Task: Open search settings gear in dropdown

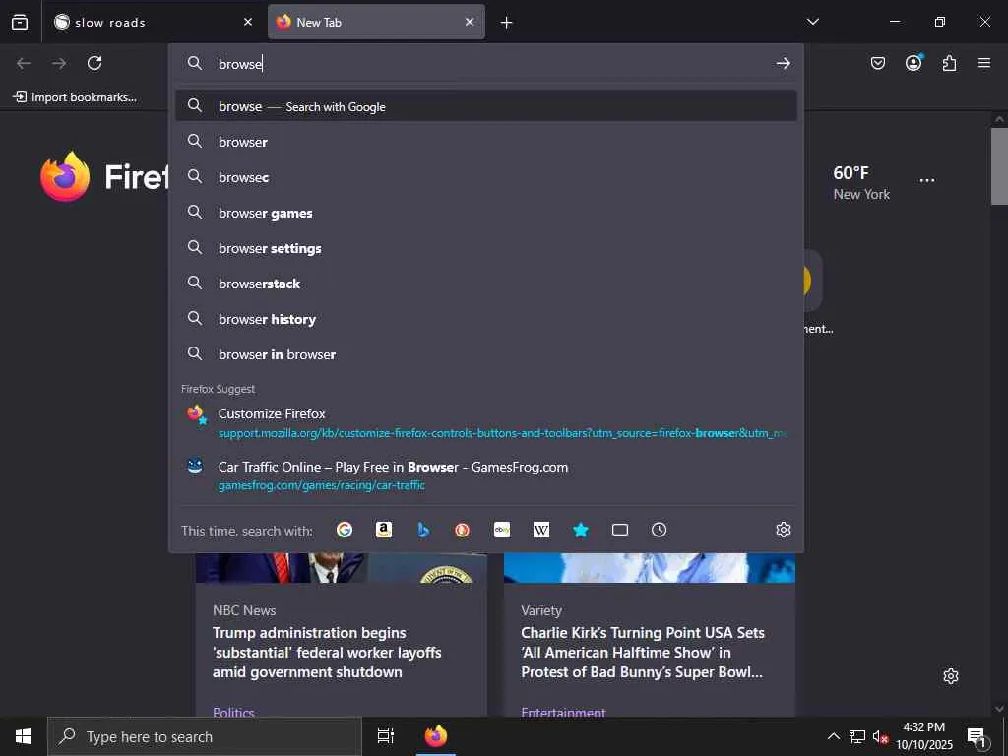Action: 783,530
